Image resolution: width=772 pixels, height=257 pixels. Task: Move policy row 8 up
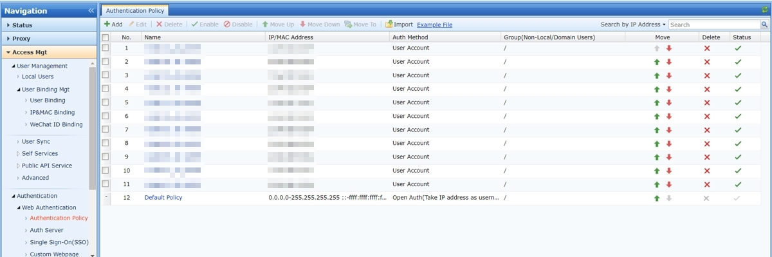tap(657, 144)
